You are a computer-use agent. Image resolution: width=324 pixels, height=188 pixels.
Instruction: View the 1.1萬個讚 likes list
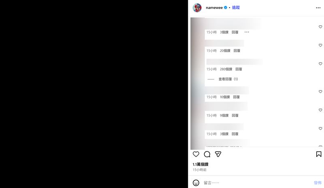coord(200,164)
